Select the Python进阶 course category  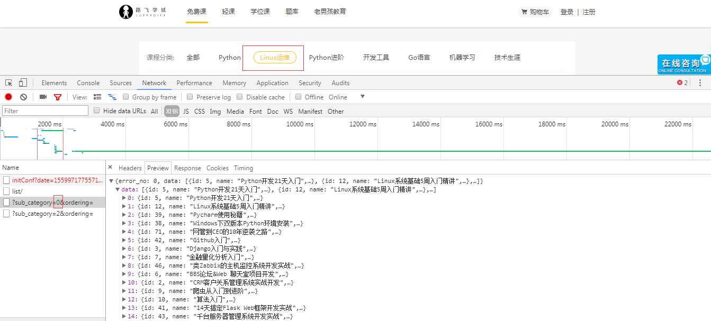[327, 58]
